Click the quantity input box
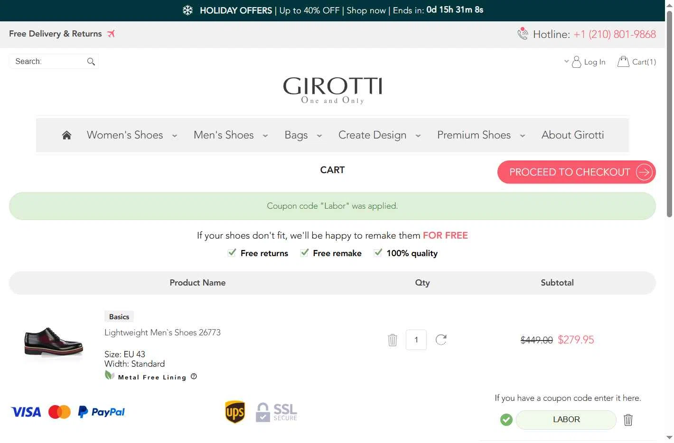This screenshot has width=674, height=443. [x=416, y=340]
